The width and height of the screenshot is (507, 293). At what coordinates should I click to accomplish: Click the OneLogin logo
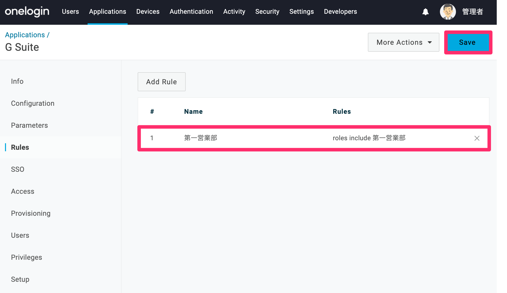(27, 12)
